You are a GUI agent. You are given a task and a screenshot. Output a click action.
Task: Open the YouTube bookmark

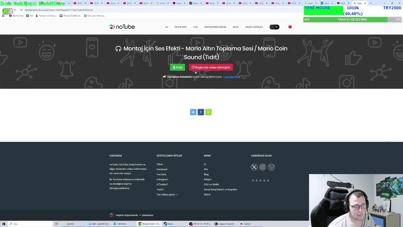coord(16,16)
